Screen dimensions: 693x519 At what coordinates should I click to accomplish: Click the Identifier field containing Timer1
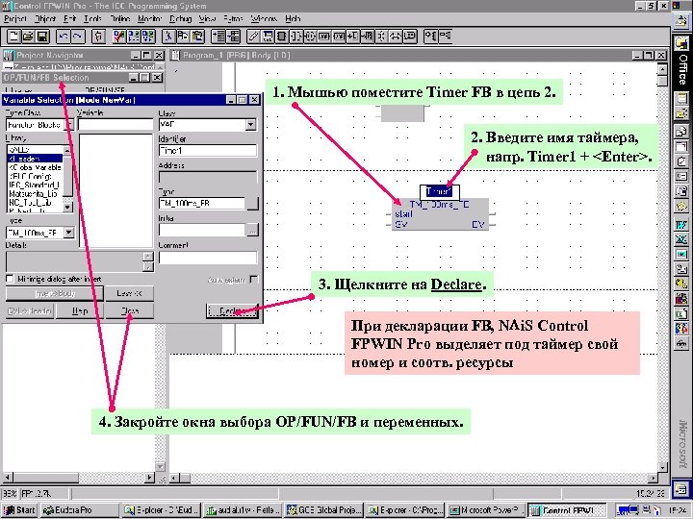(208, 151)
